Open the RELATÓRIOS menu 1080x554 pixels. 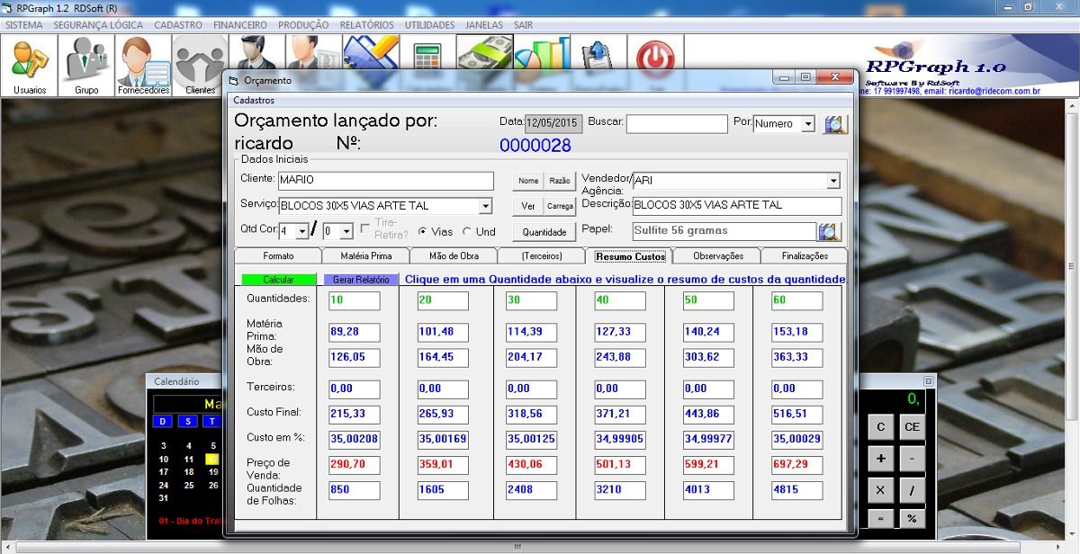(x=366, y=25)
